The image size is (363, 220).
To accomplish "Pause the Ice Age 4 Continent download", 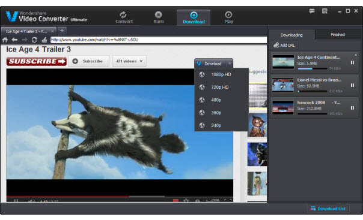I will pos(352,62).
